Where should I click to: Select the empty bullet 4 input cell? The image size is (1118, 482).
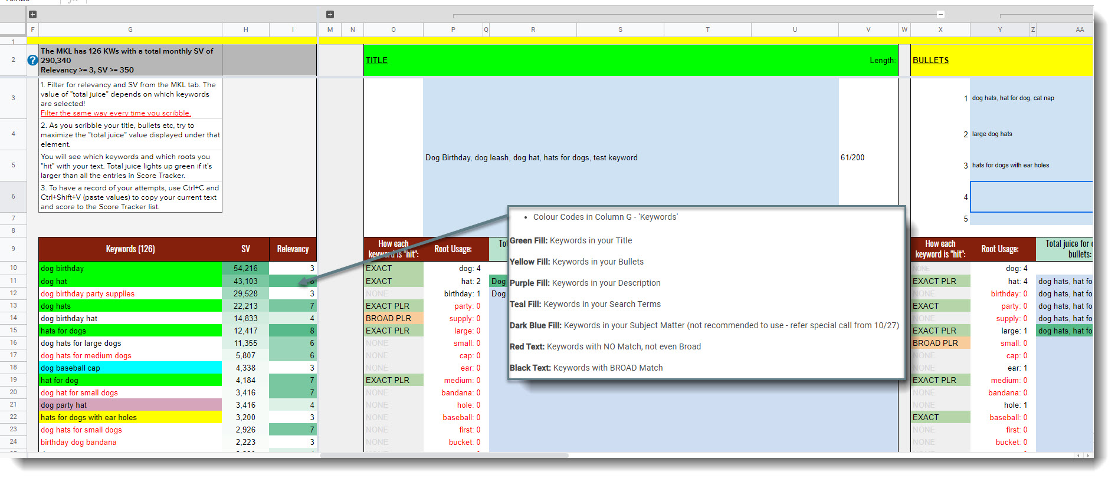pos(1032,197)
